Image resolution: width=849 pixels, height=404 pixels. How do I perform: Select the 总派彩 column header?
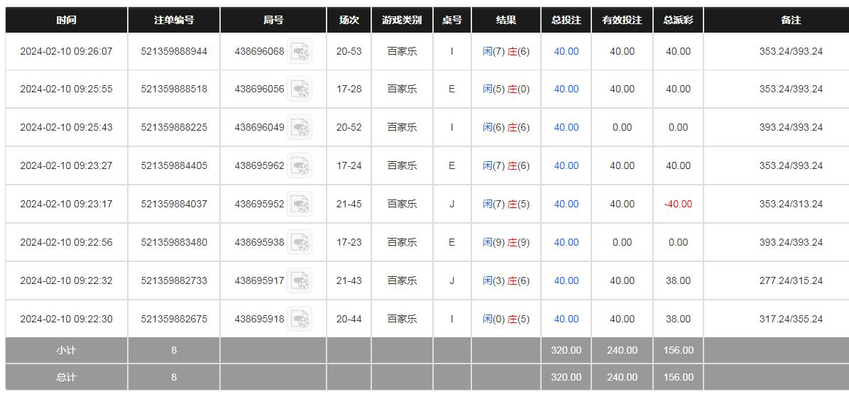pos(678,21)
